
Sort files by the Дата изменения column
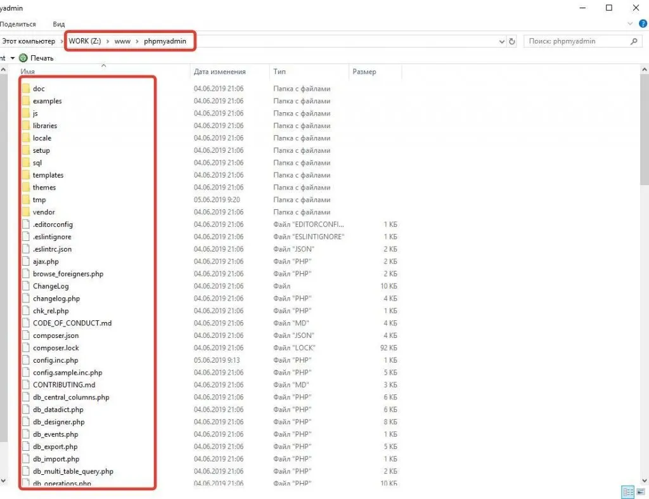[x=219, y=72]
